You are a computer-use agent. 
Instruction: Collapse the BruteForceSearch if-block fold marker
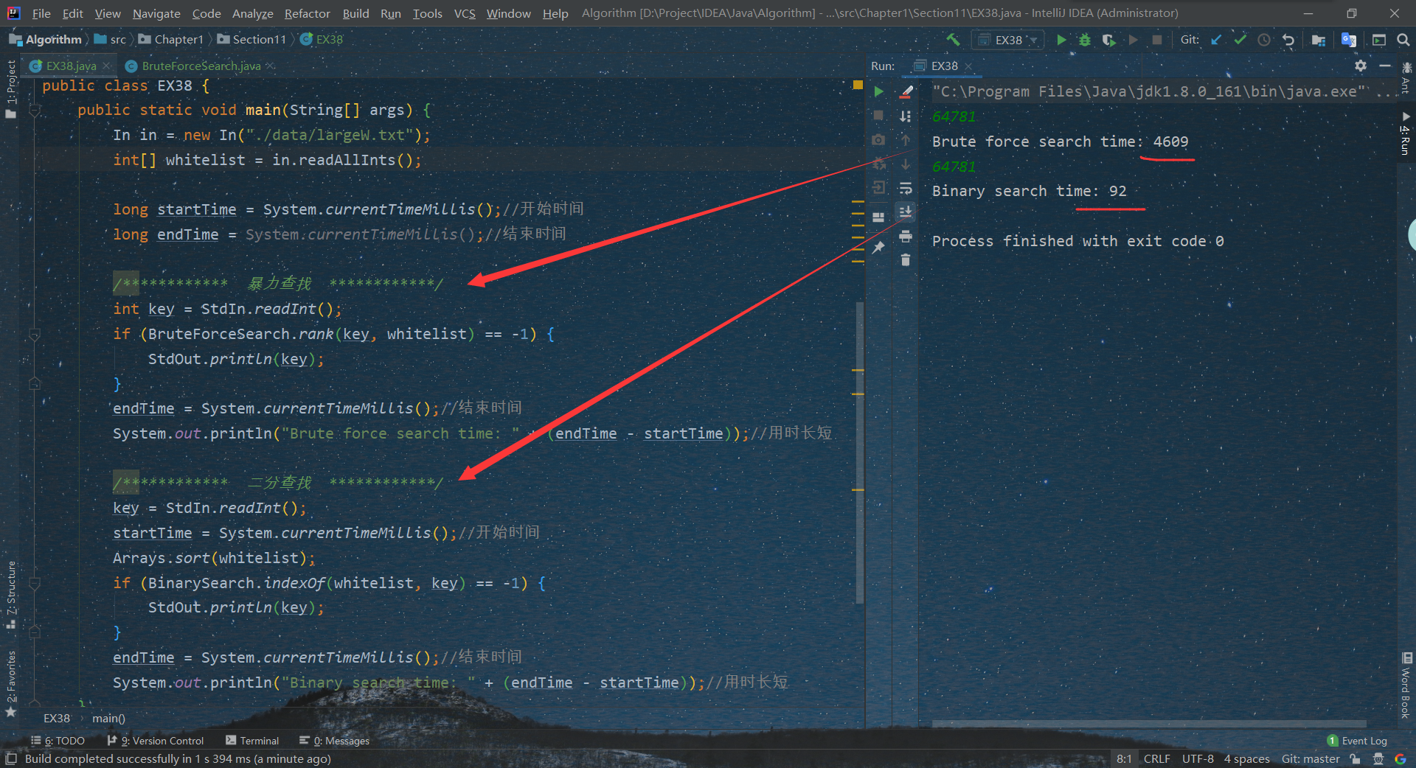(34, 335)
